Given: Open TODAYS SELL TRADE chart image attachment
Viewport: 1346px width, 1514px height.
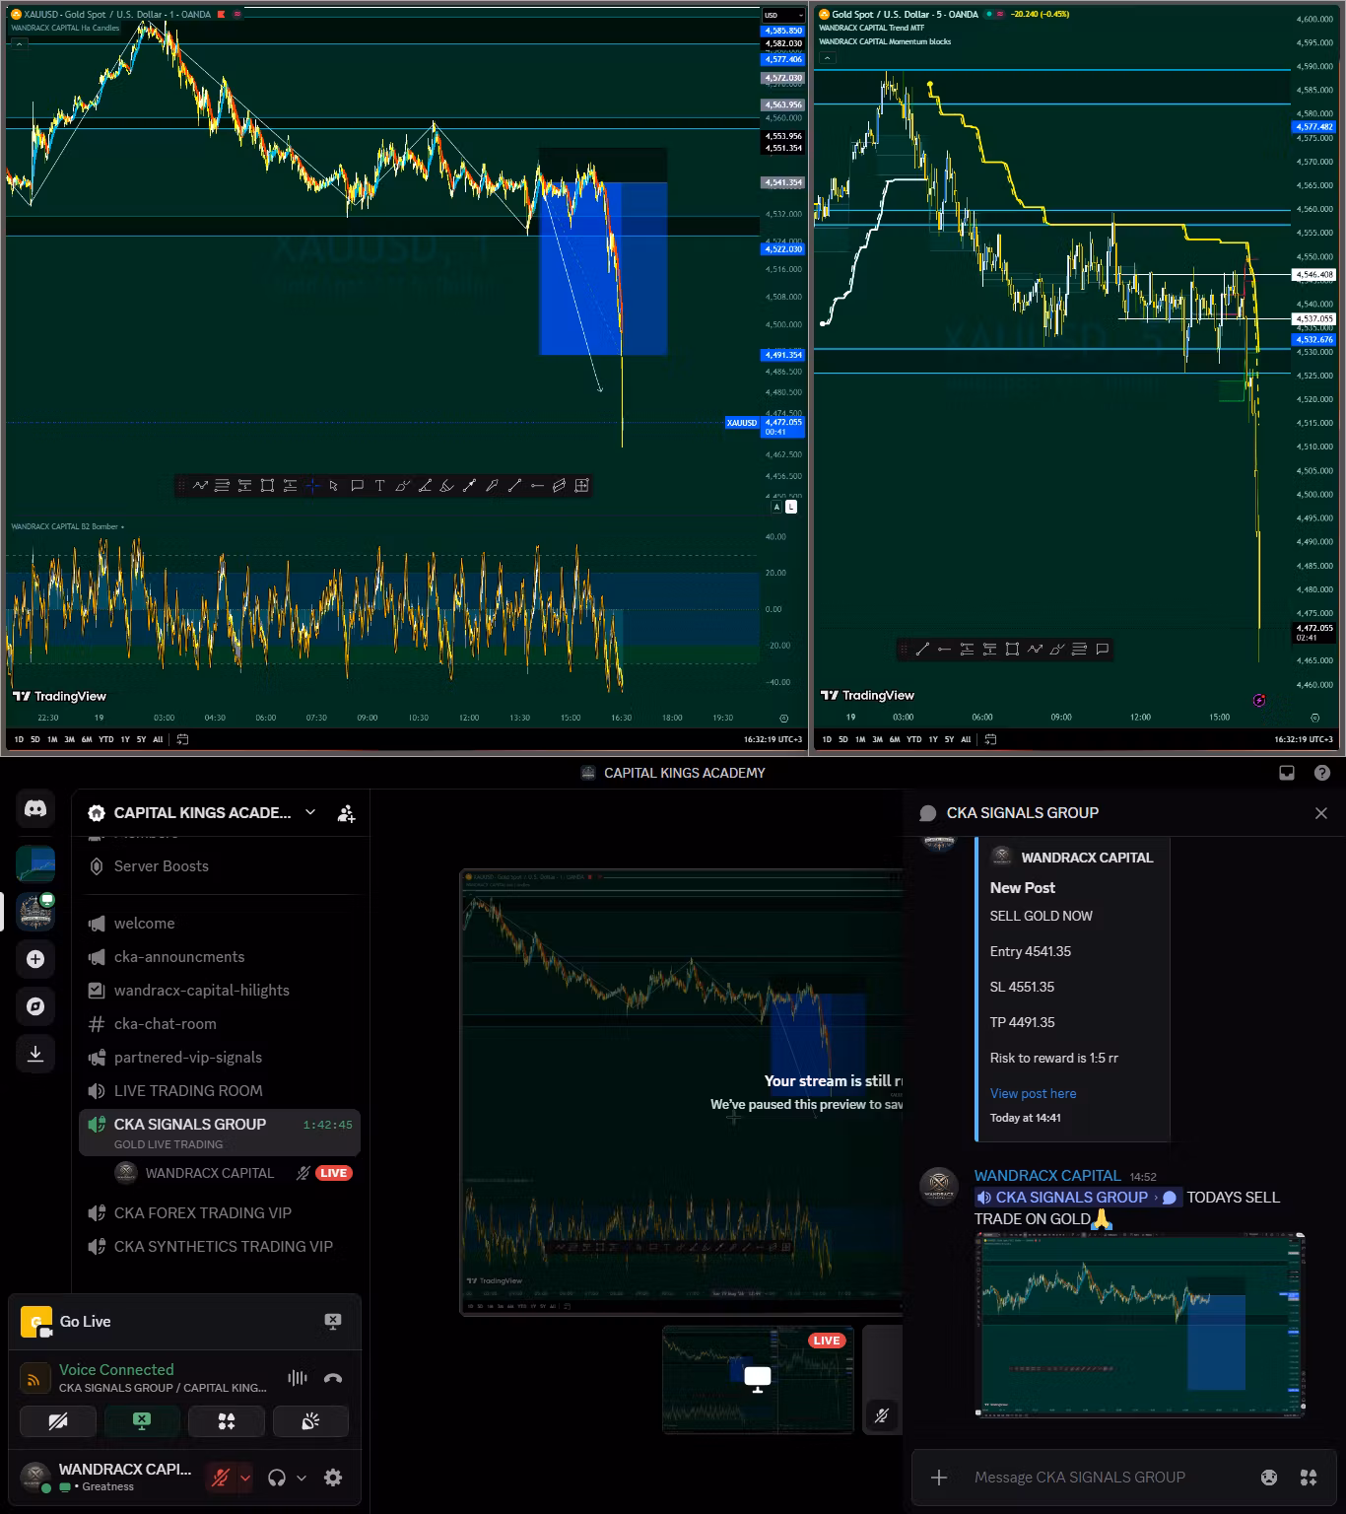Looking at the screenshot, I should [1140, 1325].
